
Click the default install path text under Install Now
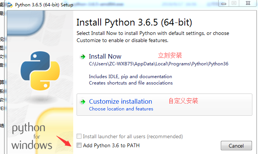(158, 64)
